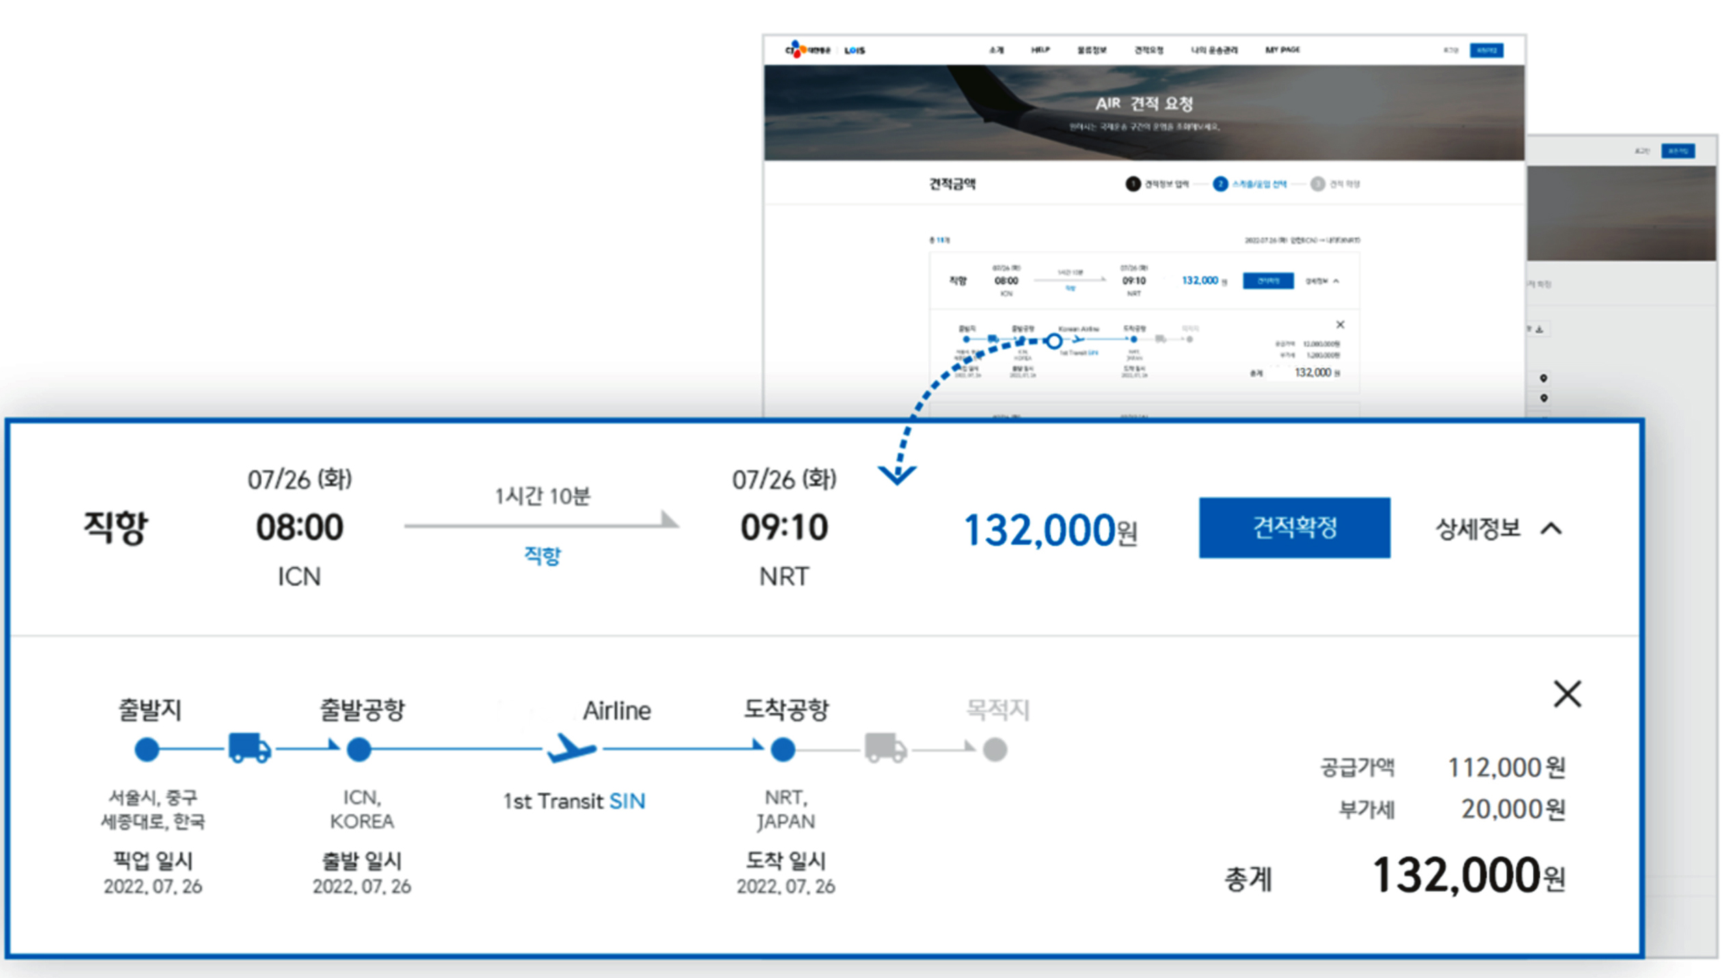Close the large detail panel with X

[x=1567, y=694]
